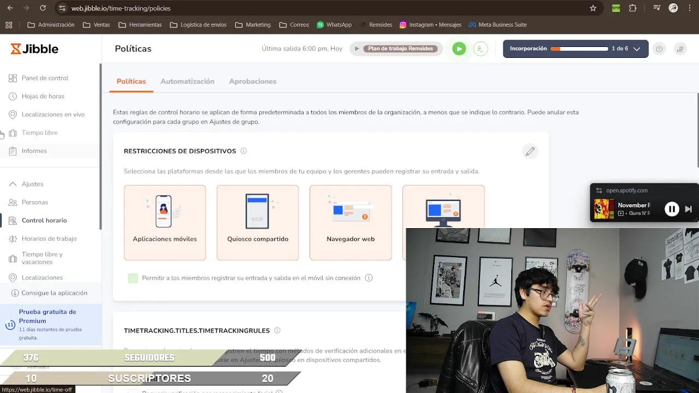
Task: Open Correos bookmark folder
Action: [294, 25]
